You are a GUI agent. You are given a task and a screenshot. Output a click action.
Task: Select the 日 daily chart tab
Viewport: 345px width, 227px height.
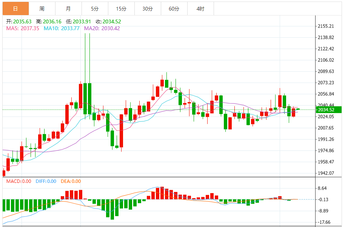[x=15, y=9]
